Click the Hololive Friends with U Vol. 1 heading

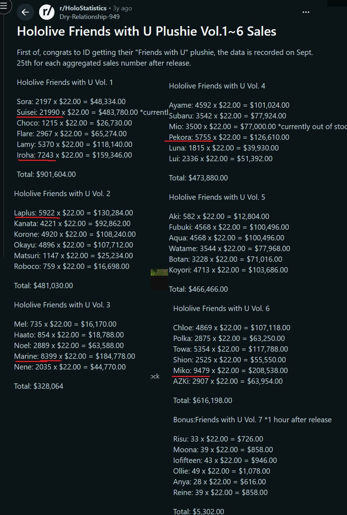[x=65, y=82]
